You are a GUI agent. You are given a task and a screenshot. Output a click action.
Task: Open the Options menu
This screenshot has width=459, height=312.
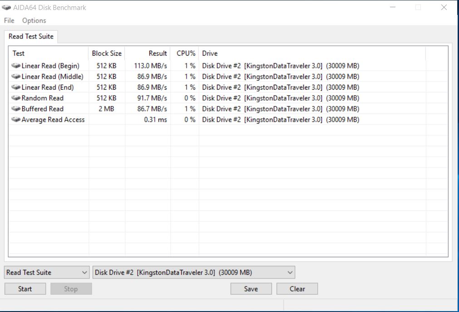coord(34,20)
